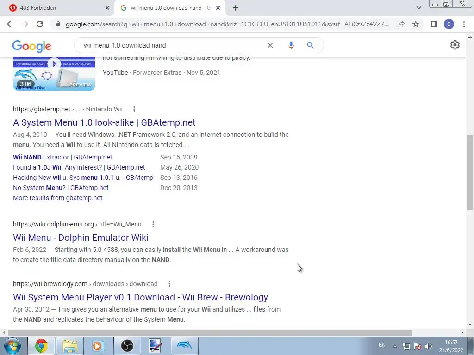
Task: Open Wii System Menu Player v0.1 Download result
Action: tap(140, 297)
